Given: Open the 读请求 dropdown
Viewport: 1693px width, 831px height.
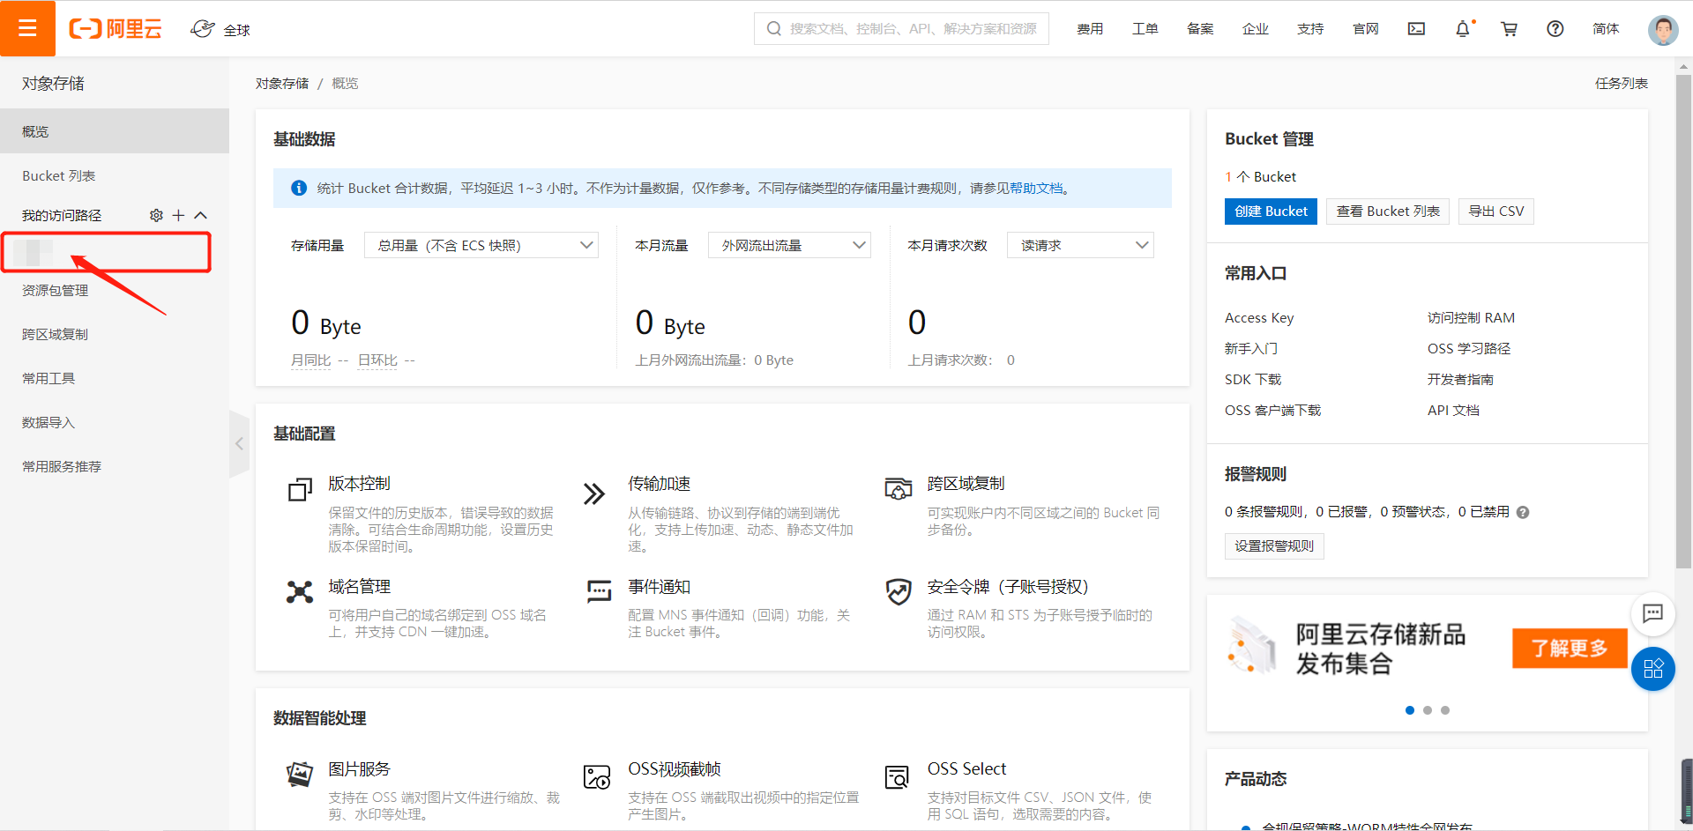Looking at the screenshot, I should (1080, 245).
